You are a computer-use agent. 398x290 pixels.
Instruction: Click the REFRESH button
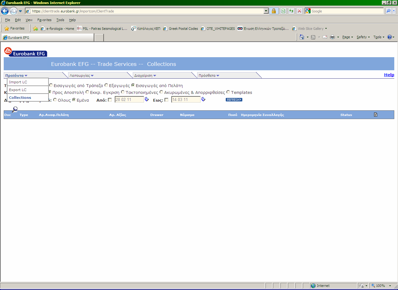point(234,99)
